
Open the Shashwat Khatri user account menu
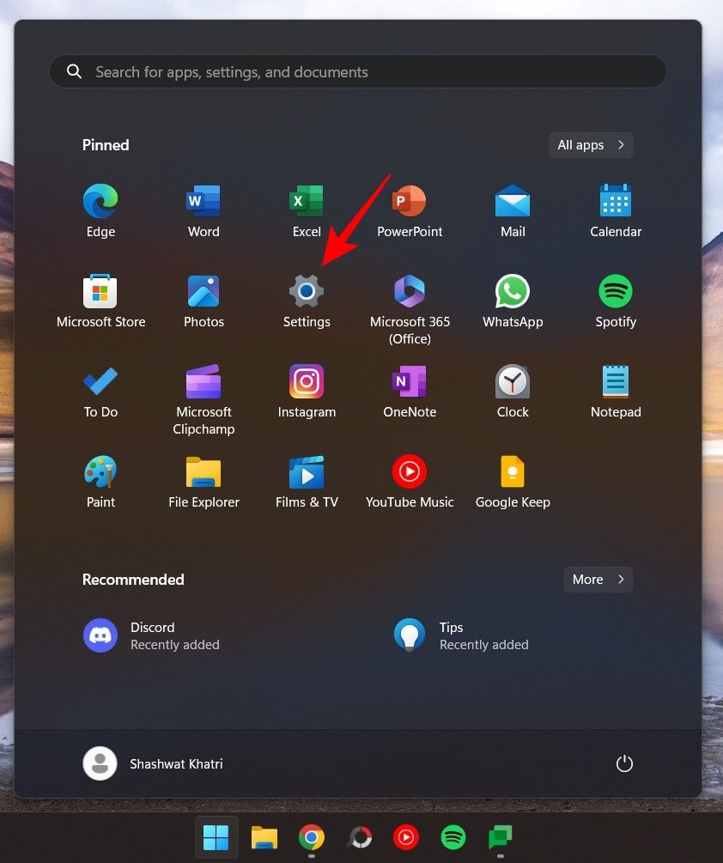[153, 763]
